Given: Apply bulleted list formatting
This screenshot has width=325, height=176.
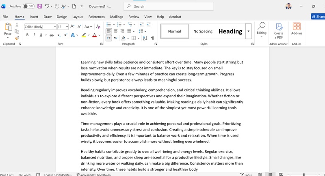Looking at the screenshot, I should tap(108, 25).
